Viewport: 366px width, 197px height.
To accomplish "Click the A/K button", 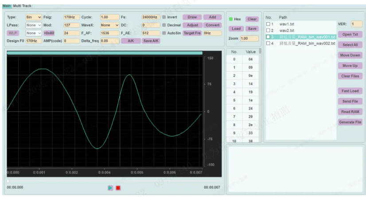I will coord(131,41).
